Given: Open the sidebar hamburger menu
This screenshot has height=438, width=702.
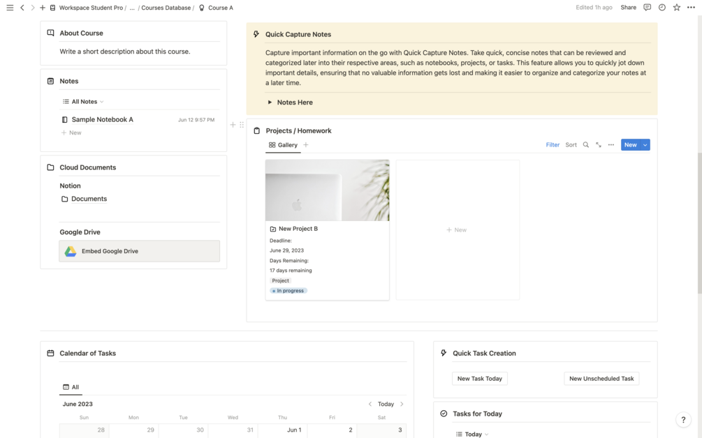Looking at the screenshot, I should (10, 8).
